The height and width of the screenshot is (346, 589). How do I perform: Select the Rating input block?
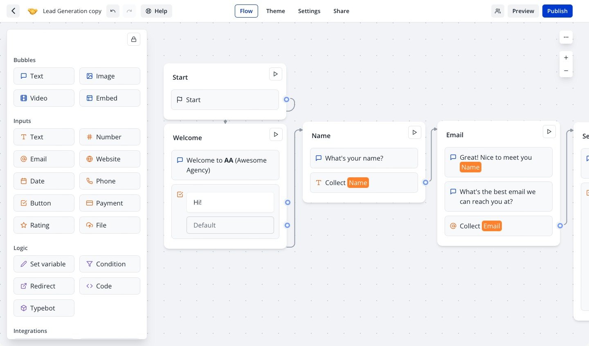coord(44,225)
